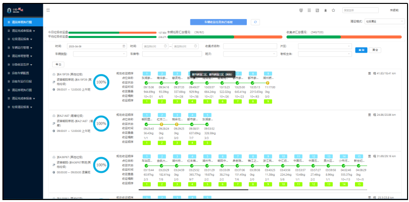The height and width of the screenshot is (202, 409).
Task: Click the 100% progress ring for 浙A21A87
Action: tap(101, 124)
